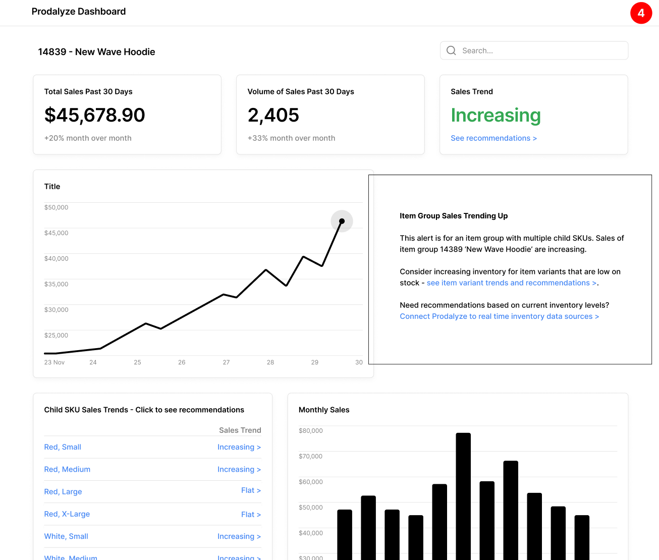Click the $50,000 label in line chart
Screen dimensions: 659x560
56,207
